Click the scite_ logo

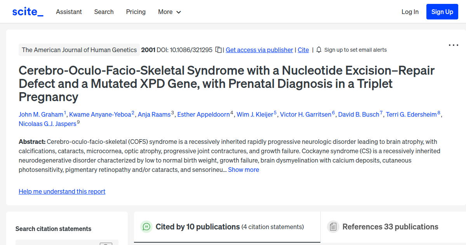tap(27, 11)
